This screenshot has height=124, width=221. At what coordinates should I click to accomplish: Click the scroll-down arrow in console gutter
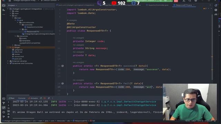coord(9,105)
